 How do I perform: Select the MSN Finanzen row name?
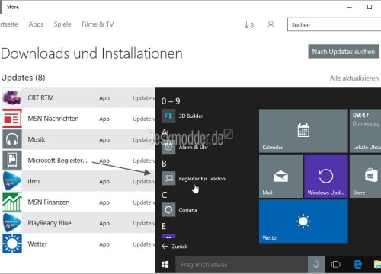(x=49, y=202)
